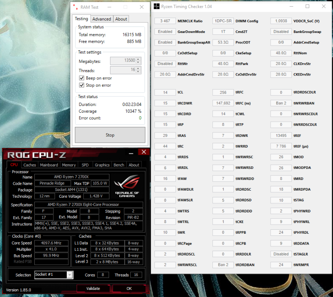This screenshot has width=333, height=297.
Task: Click the Core Voltage value 1.428 V
Action: pyautogui.click(x=96, y=196)
